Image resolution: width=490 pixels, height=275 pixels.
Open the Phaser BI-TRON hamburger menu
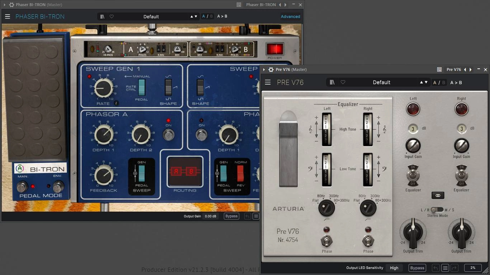[7, 16]
